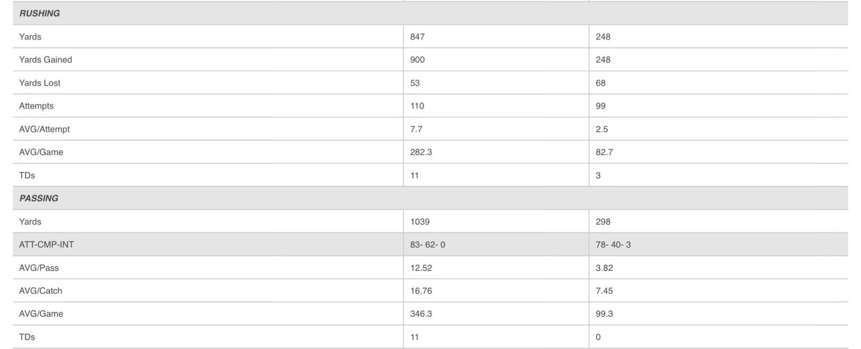
Task: Select the Yards Lost value 68
Action: point(601,83)
